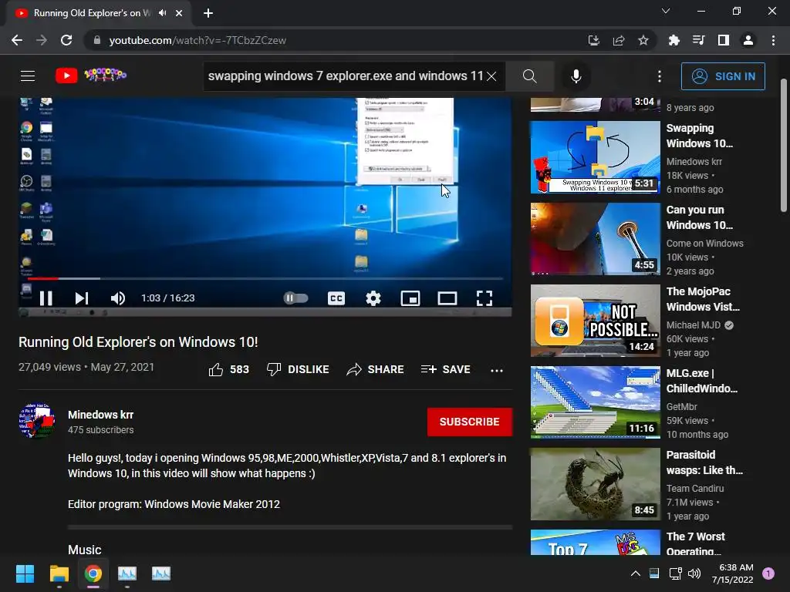Image resolution: width=790 pixels, height=592 pixels.
Task: Open YouTube guide hamburger menu
Action: 28,76
